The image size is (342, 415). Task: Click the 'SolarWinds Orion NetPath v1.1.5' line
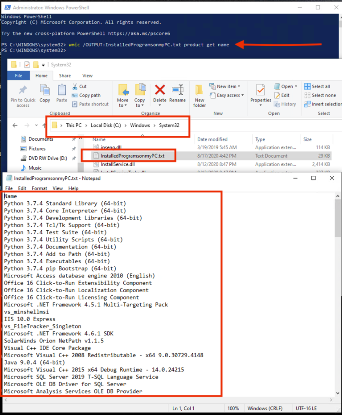pos(54,341)
